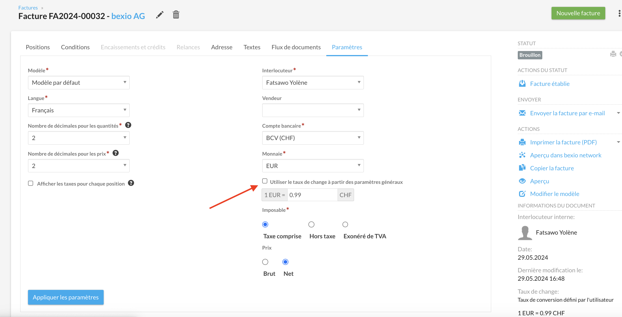This screenshot has width=622, height=317.
Task: Click help icon beside Afficher les taxes
Action: pos(131,183)
